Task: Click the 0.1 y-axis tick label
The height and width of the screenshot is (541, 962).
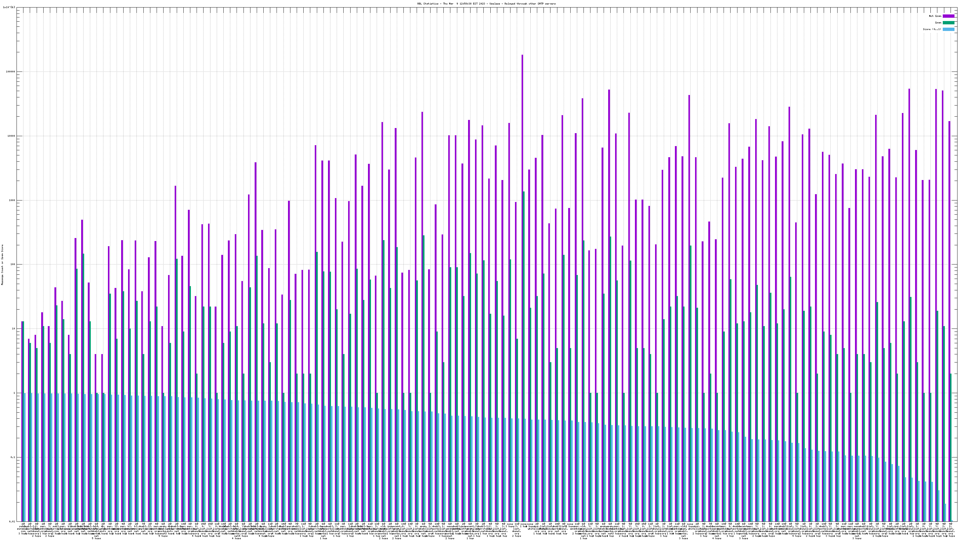Action: pos(12,457)
